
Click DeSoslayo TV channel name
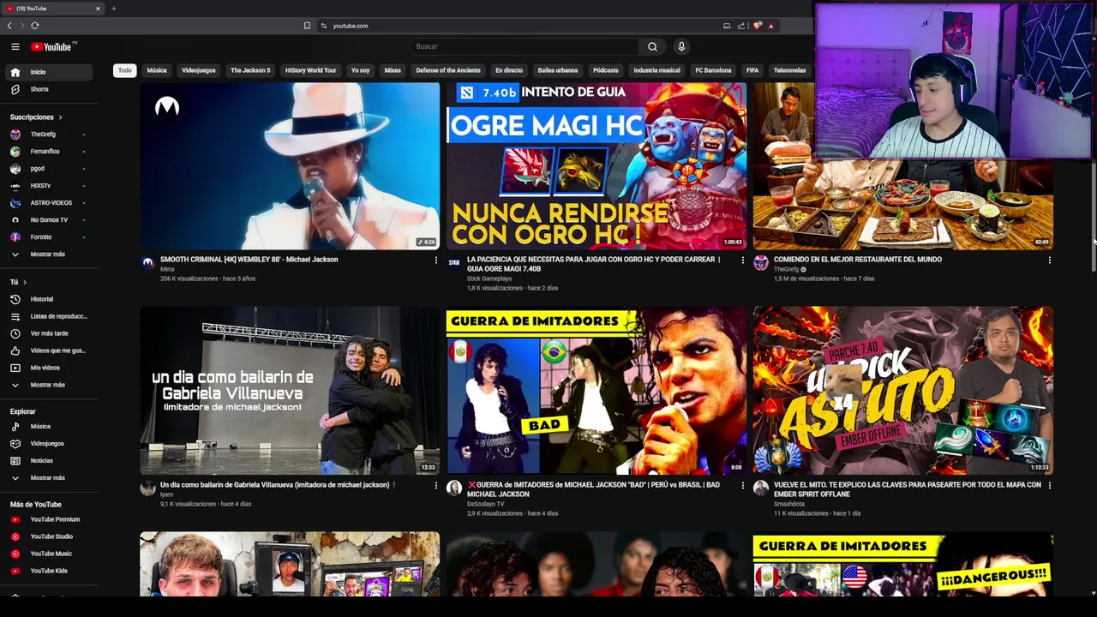485,504
